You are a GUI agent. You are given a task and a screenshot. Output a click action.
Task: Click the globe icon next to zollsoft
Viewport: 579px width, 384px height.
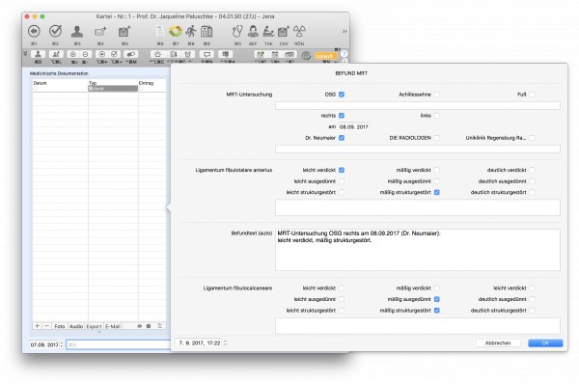[x=306, y=56]
